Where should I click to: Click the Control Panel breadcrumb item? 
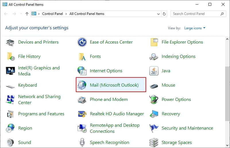pos(53,14)
